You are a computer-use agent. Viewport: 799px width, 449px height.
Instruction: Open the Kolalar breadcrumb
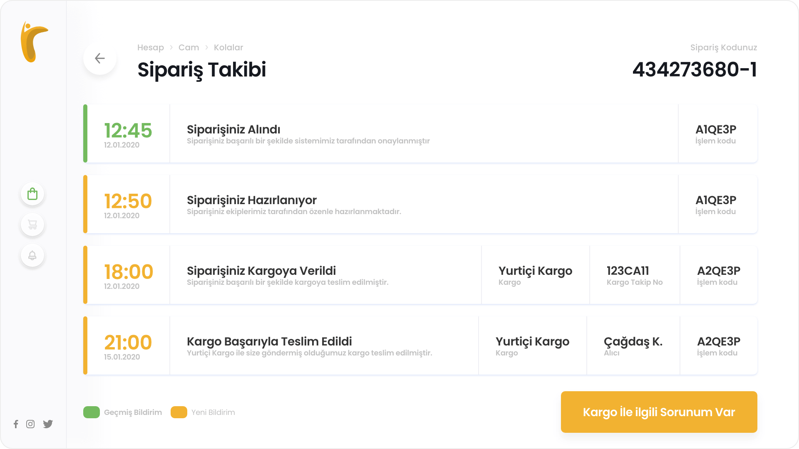tap(228, 47)
